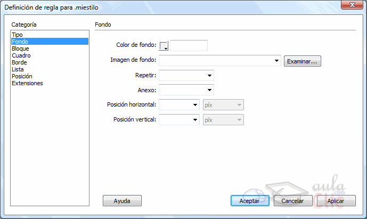Choose the Cuadro category
This screenshot has height=219, width=367.
pos(21,55)
